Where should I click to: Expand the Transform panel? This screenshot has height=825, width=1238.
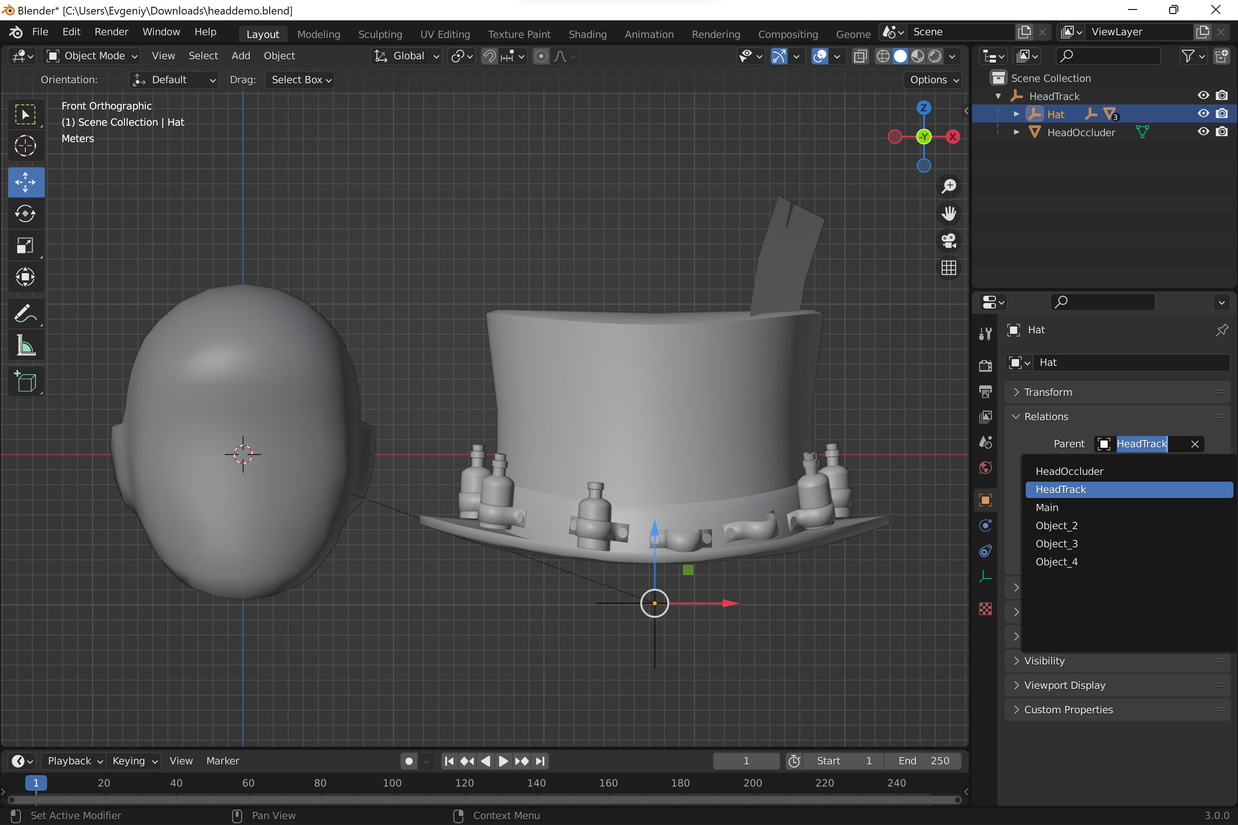(x=1048, y=392)
